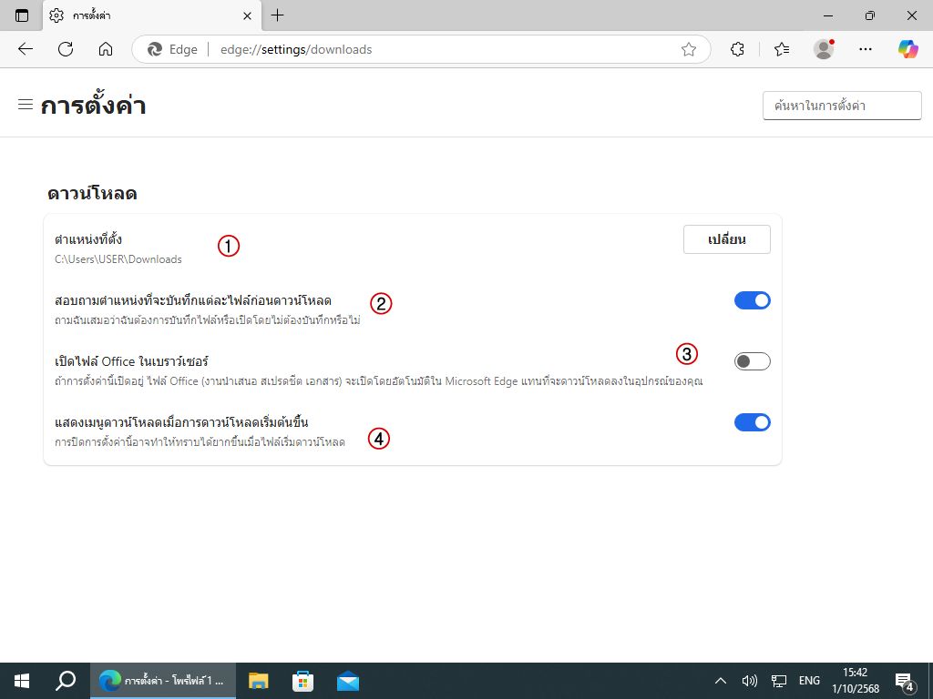Screen dimensions: 933x699
Task: Click the Copilot icon in toolbar
Action: pos(907,49)
